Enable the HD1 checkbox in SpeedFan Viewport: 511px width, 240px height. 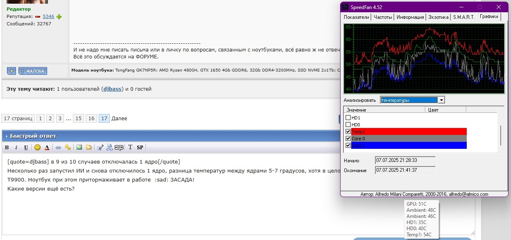(x=348, y=118)
